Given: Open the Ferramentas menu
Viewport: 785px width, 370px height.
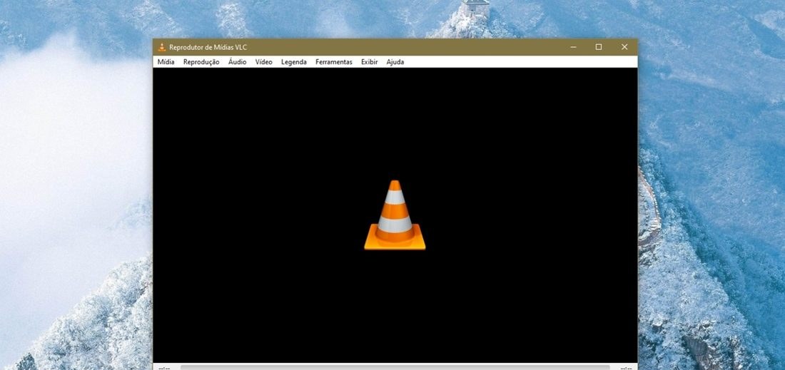Looking at the screenshot, I should pyautogui.click(x=334, y=62).
